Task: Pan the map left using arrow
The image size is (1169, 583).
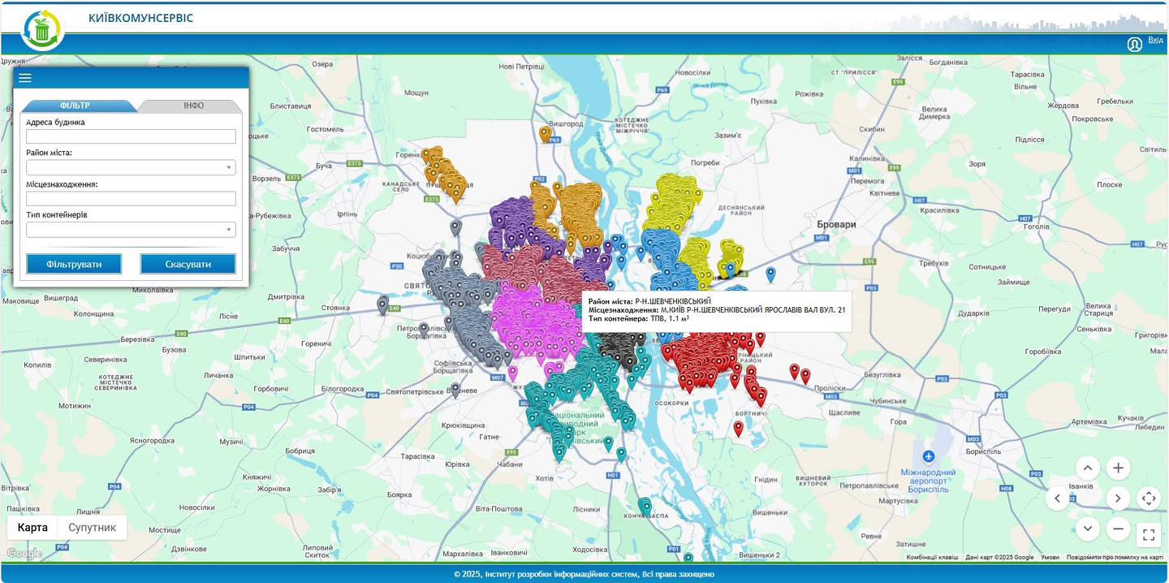Action: (x=1057, y=499)
